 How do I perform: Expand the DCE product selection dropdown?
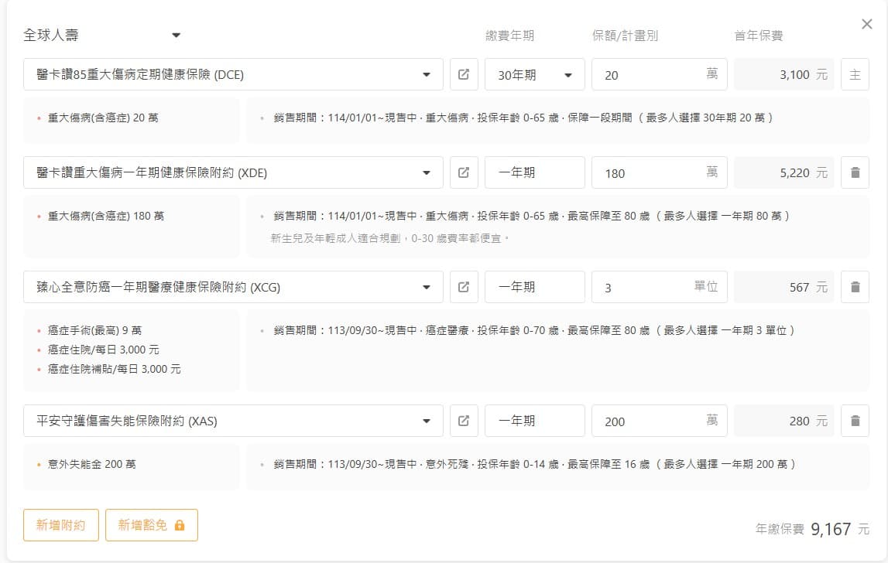pos(427,75)
